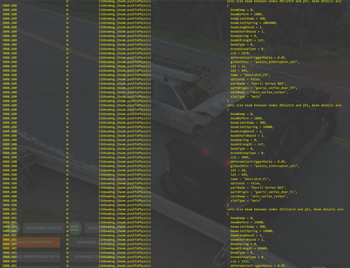The height and width of the screenshot is (268, 350).
Task: Click the line 'id1 = 10,'
Action: [239, 170]
